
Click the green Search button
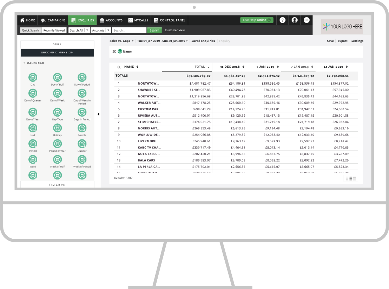pos(154,30)
